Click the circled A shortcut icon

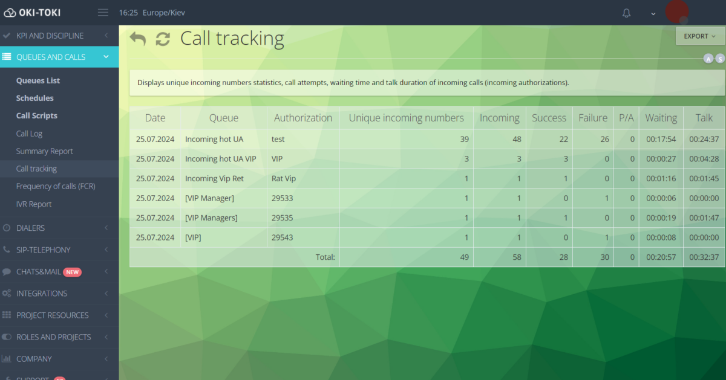[x=708, y=58]
